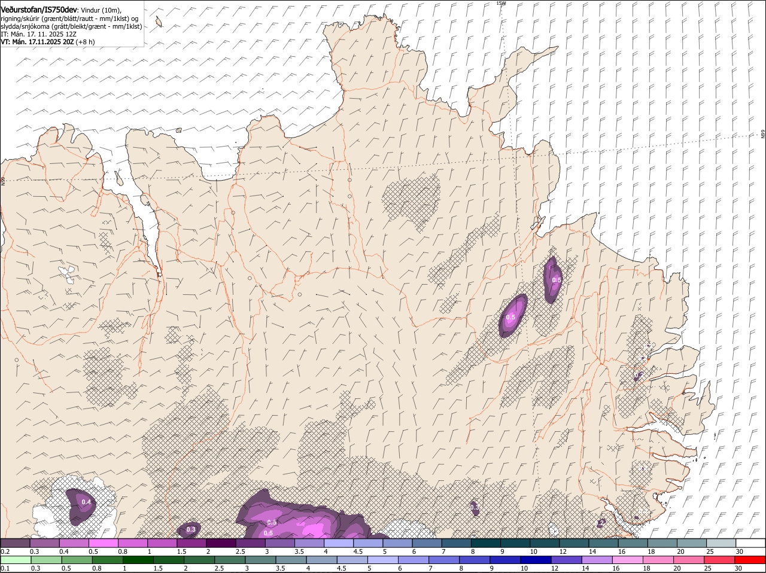The height and width of the screenshot is (573, 766).
Task: Click the dark teal upper swatch labeled 8
Action: point(485,543)
